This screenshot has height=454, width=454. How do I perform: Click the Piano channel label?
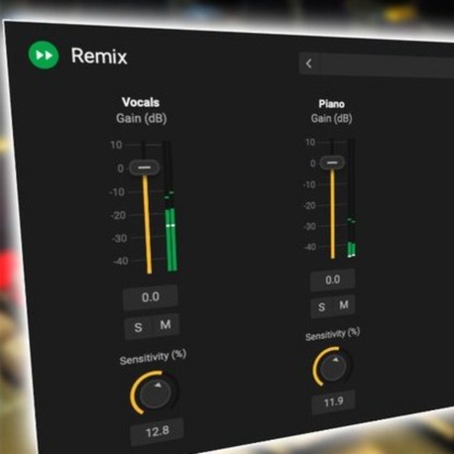point(331,104)
